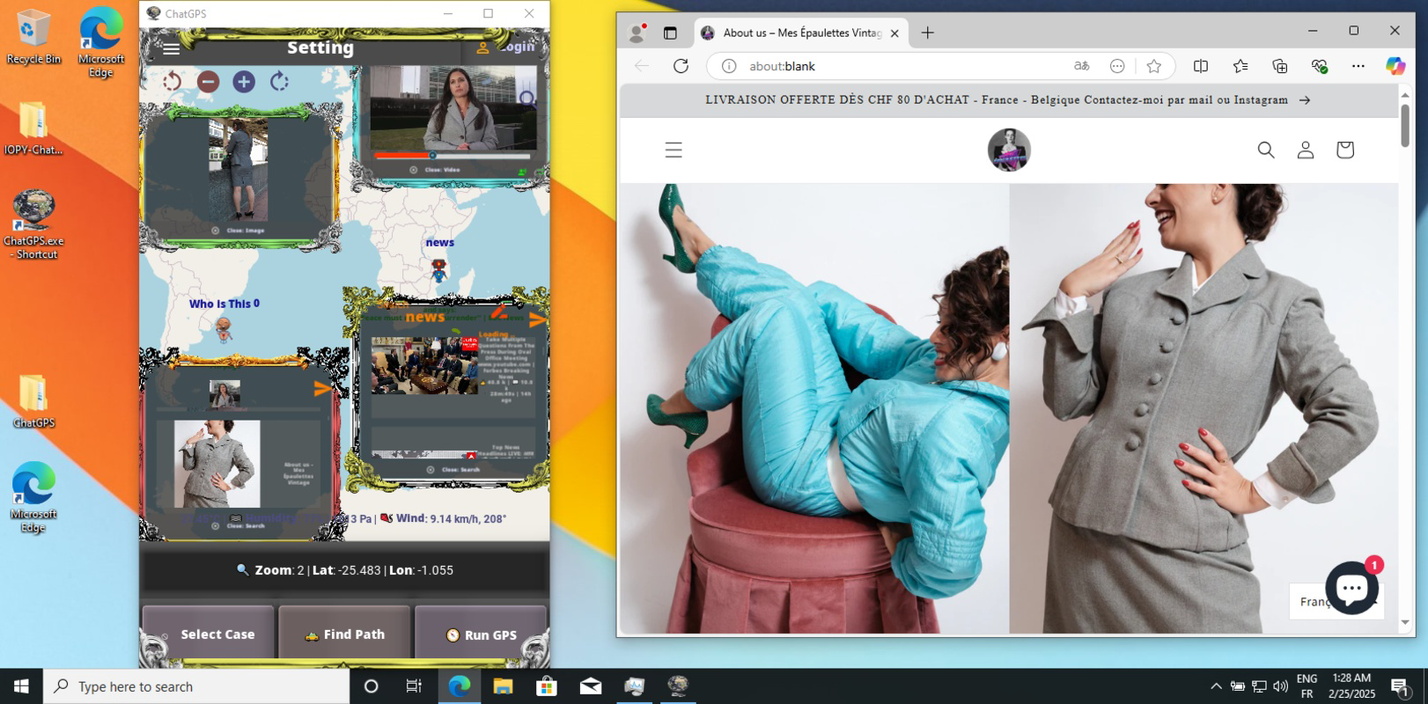Open the Oval Office news video thumbnail
Viewport: 1428px width, 704px height.
[424, 365]
